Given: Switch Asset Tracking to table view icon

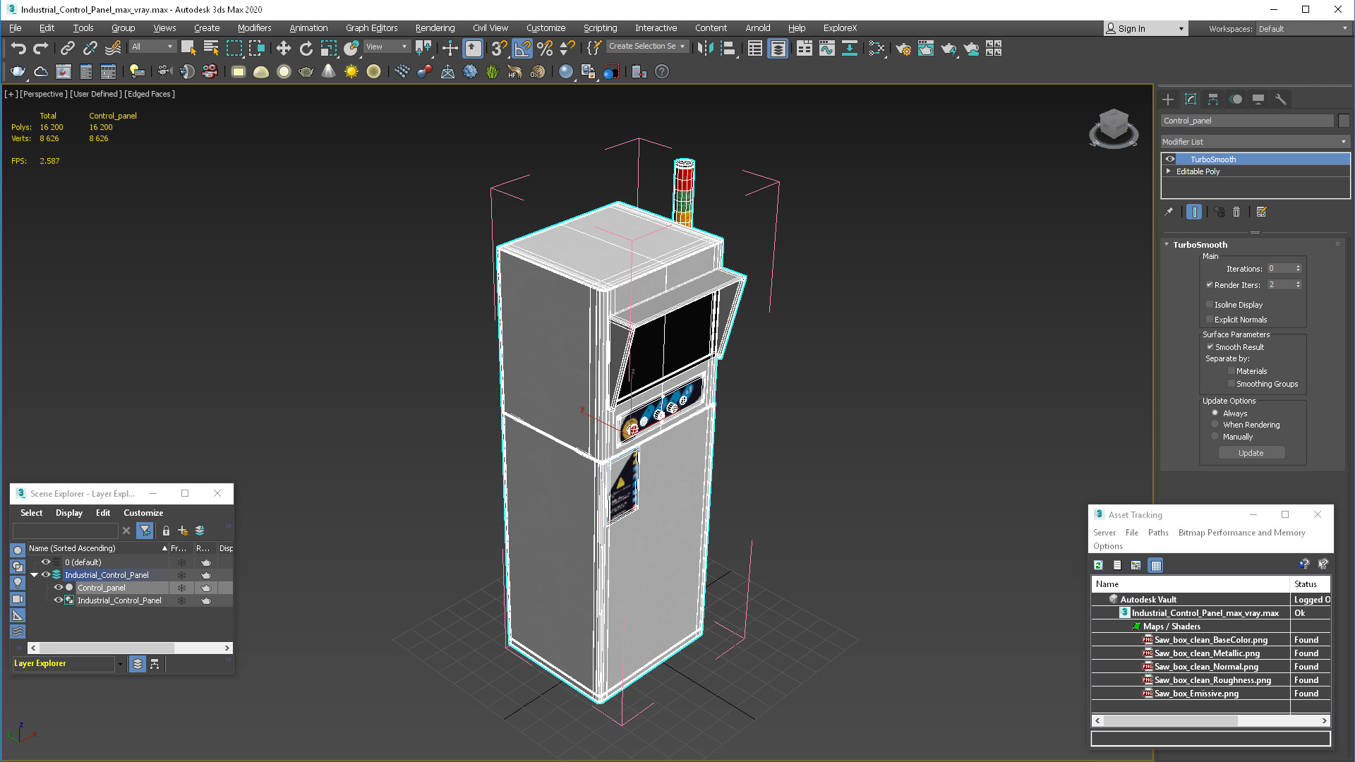Looking at the screenshot, I should point(1156,565).
